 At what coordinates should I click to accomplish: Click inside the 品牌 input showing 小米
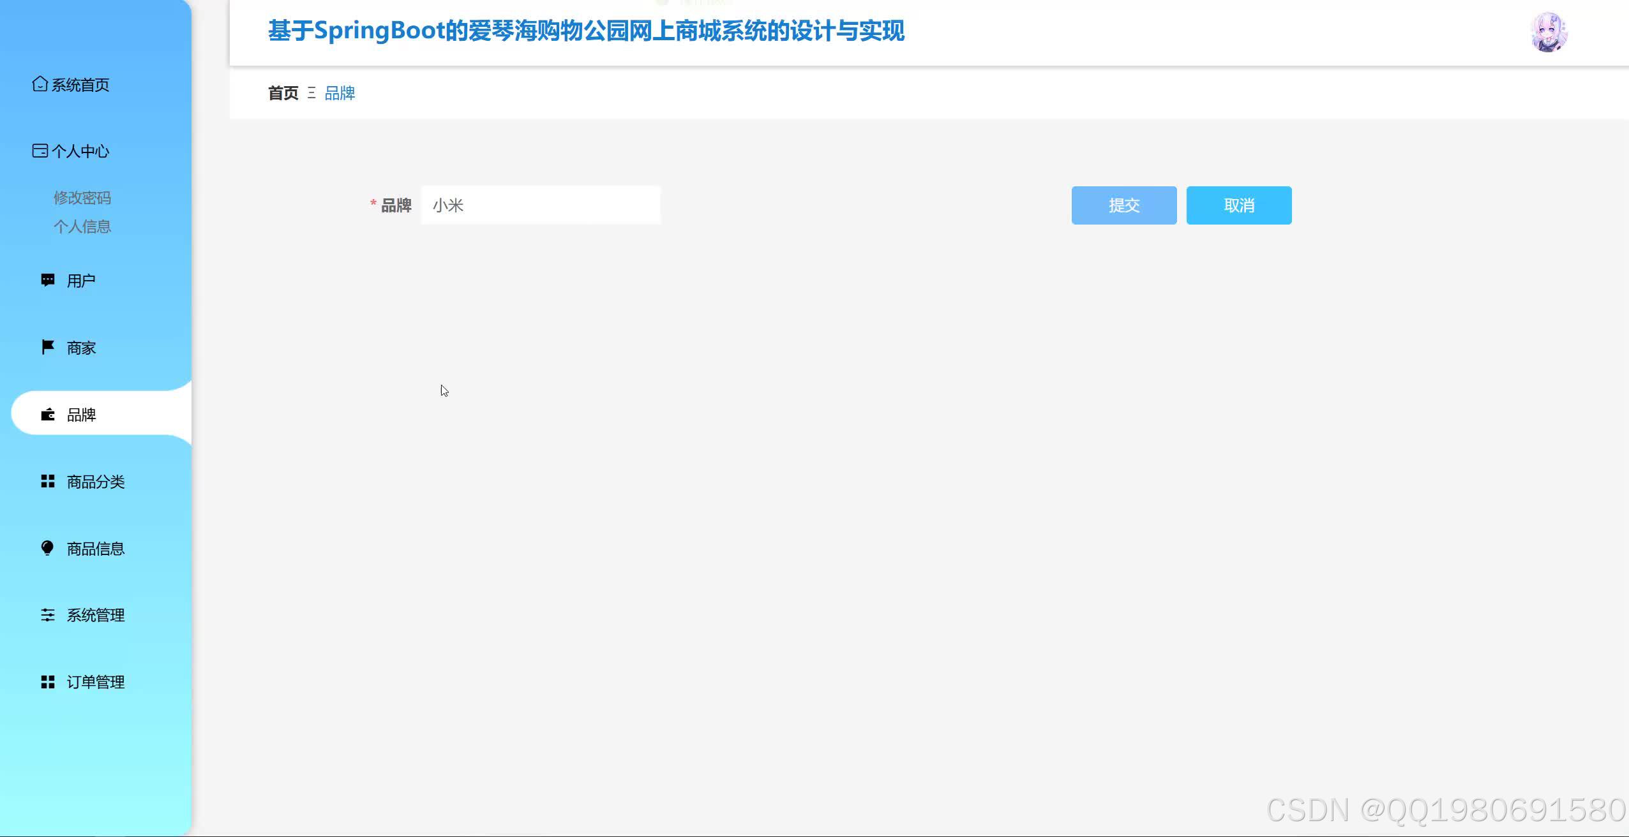coord(540,205)
